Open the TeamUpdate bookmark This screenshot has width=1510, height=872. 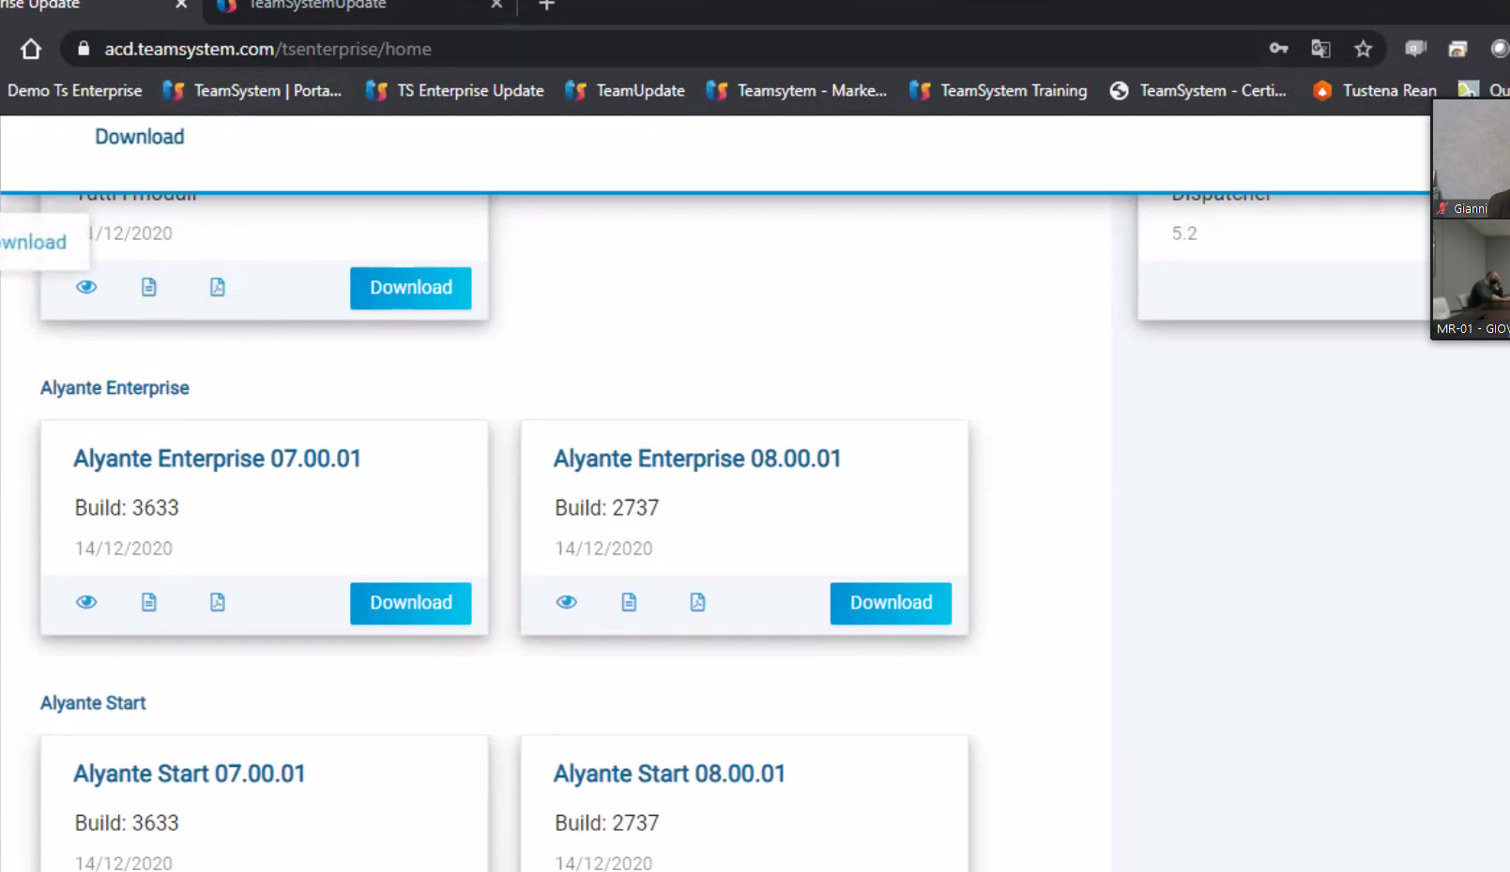(x=624, y=90)
